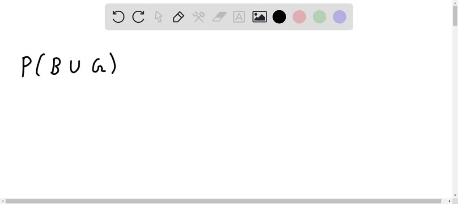The height and width of the screenshot is (204, 458).
Task: Open the crossed tools icon
Action: click(199, 17)
